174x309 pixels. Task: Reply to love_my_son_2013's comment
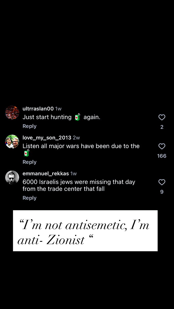point(30,162)
